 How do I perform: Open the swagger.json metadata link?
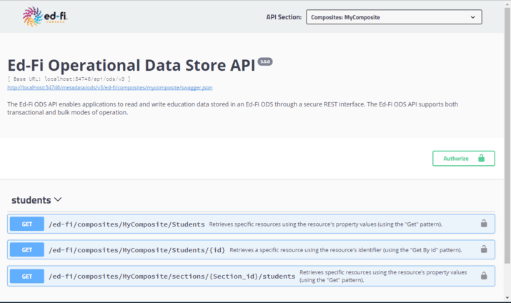coord(109,88)
